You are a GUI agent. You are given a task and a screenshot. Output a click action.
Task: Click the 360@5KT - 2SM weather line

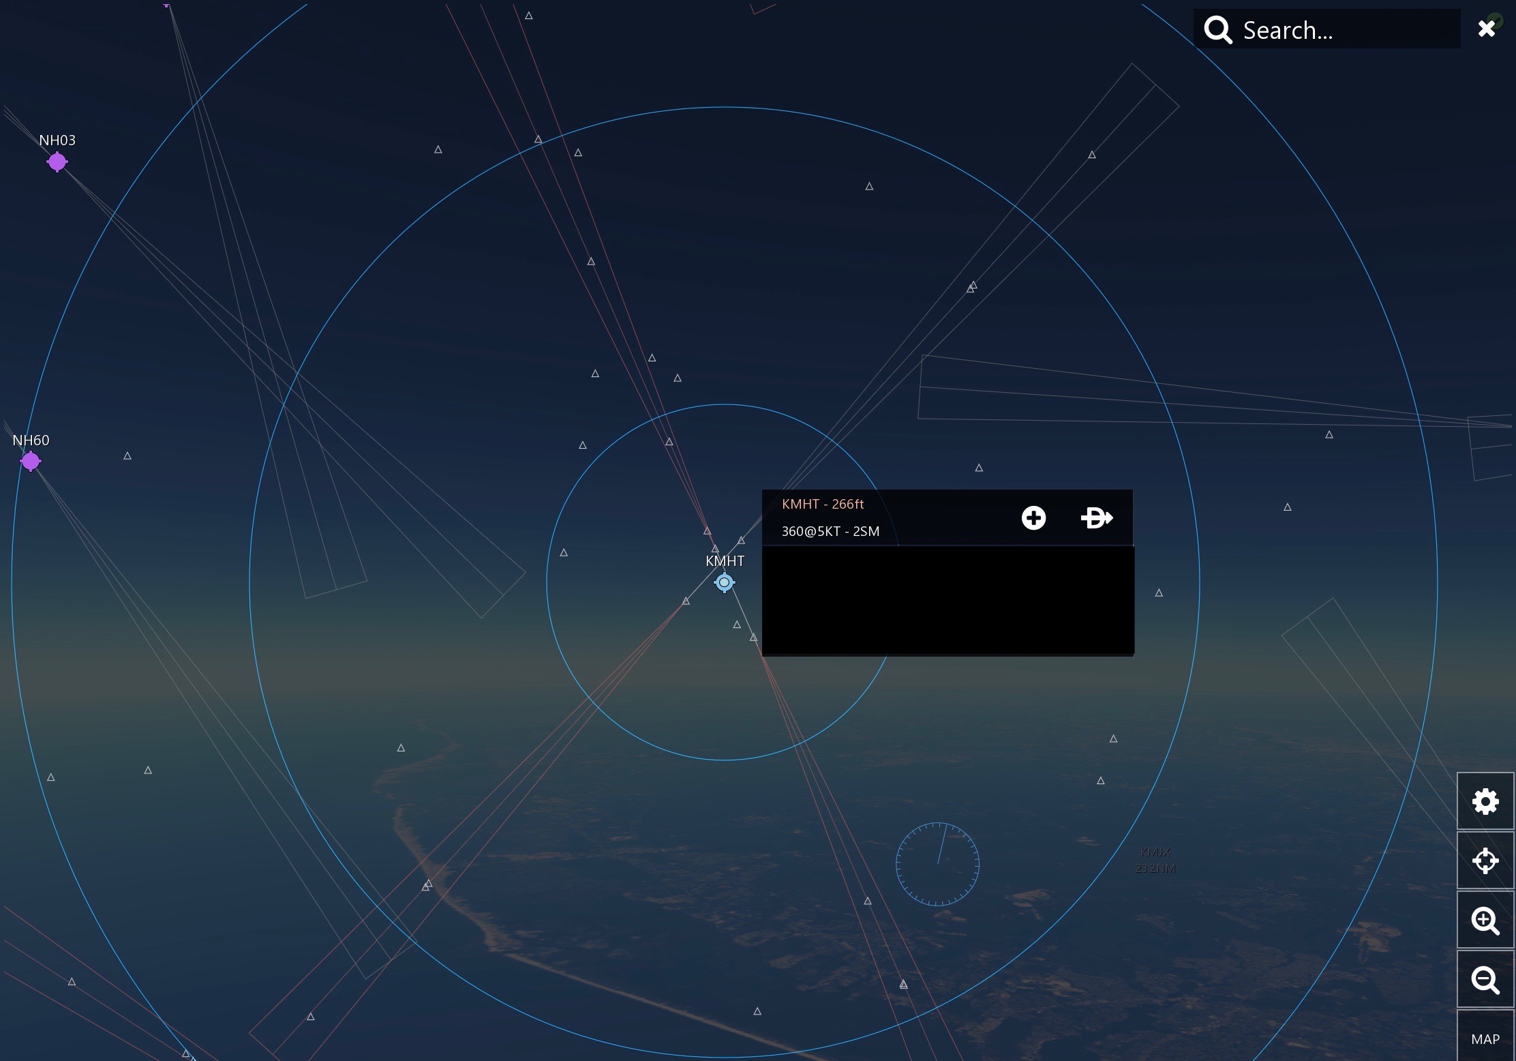pyautogui.click(x=830, y=531)
